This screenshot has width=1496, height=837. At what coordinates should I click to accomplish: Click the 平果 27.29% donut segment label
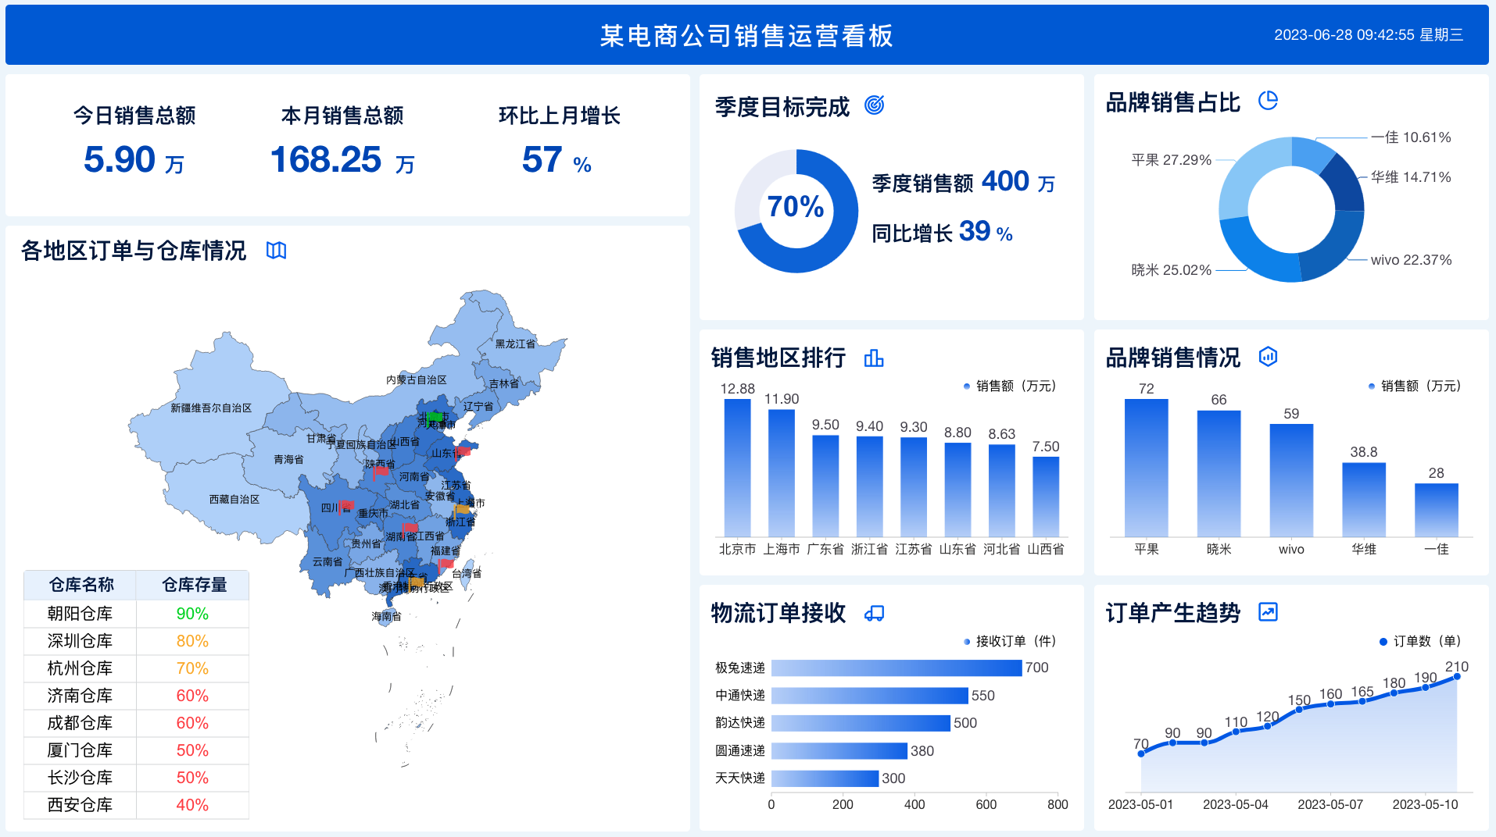coord(1171,160)
